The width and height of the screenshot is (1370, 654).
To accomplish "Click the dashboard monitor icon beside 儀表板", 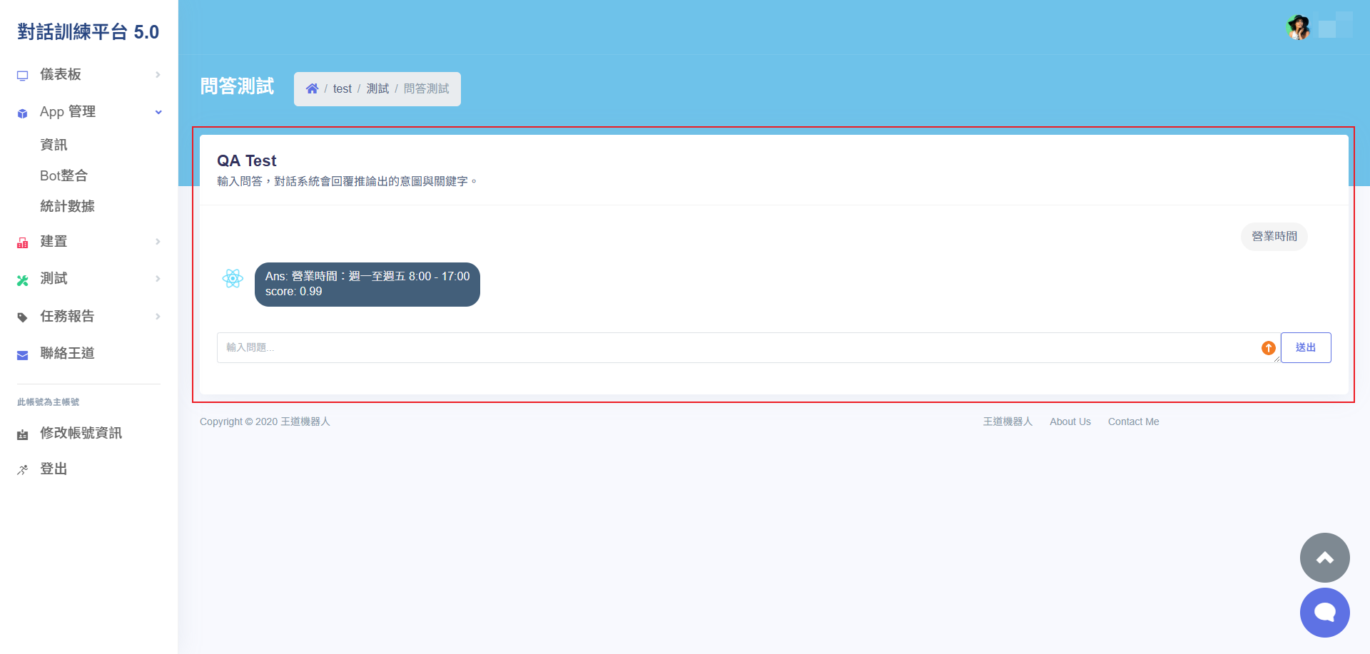I will (x=23, y=76).
